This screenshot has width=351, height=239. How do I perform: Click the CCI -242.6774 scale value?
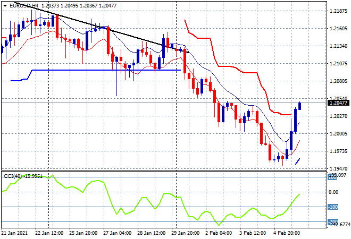[x=339, y=225]
